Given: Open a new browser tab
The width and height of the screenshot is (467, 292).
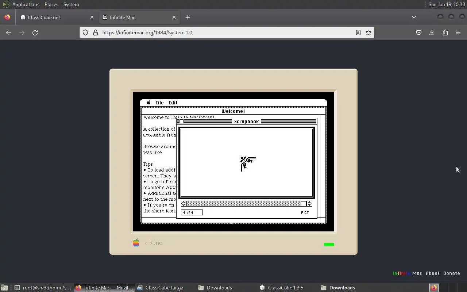Looking at the screenshot, I should (x=188, y=17).
